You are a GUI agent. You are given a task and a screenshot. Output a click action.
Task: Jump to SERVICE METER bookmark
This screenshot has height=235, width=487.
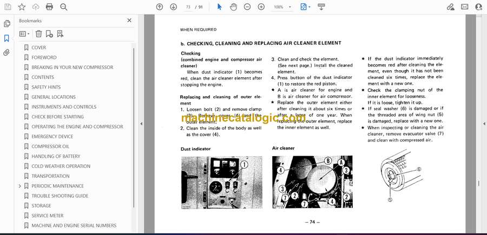coord(47,216)
